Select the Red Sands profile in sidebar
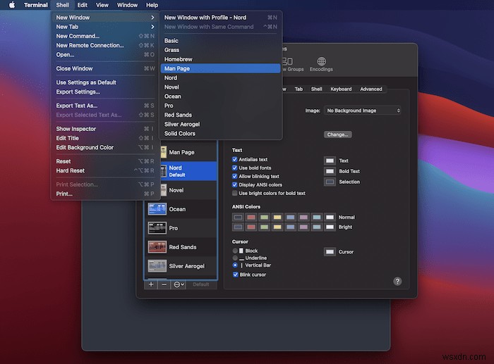This screenshot has height=364, width=494. click(x=183, y=247)
